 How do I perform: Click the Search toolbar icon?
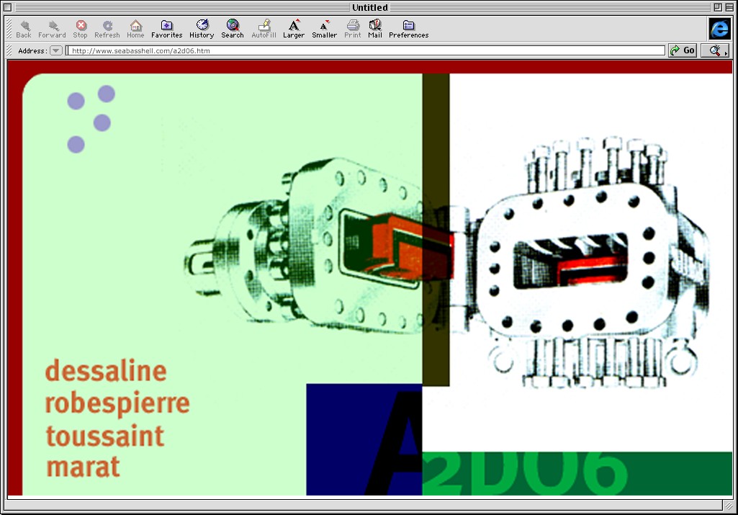233,29
